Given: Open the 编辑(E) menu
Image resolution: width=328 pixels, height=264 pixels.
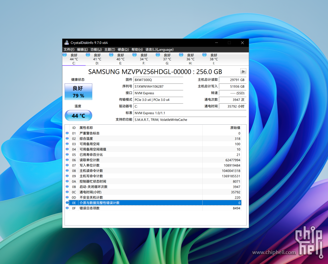Looking at the screenshot, I should pos(82,49).
